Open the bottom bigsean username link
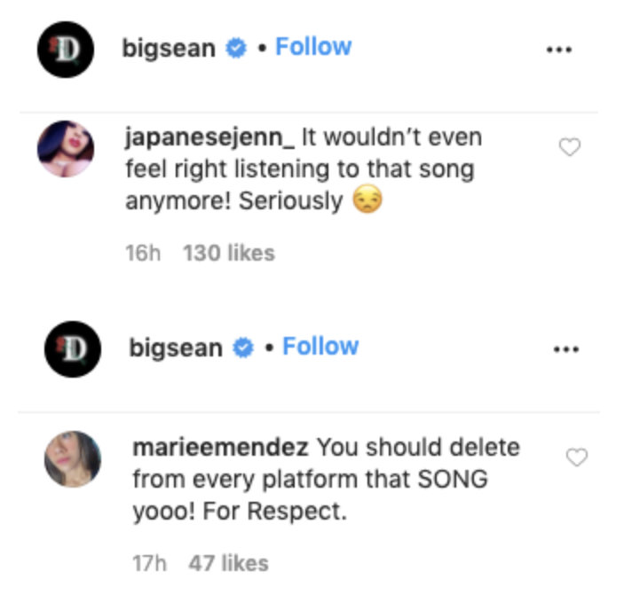 pyautogui.click(x=176, y=348)
